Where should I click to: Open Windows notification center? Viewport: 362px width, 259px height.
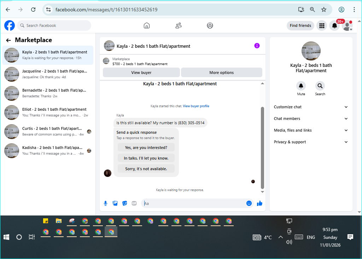coord(350,237)
